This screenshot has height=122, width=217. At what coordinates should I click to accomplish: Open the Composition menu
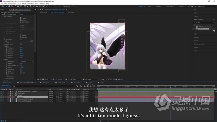(x=12, y=4)
